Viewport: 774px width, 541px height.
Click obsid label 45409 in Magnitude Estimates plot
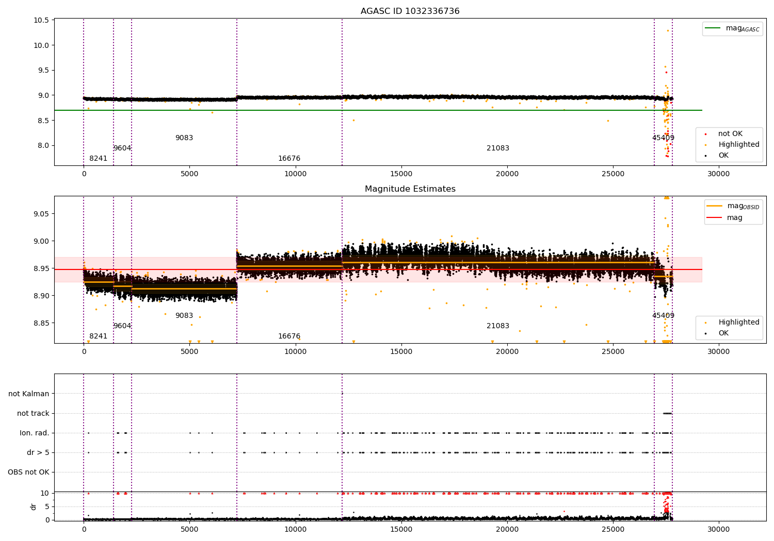click(663, 316)
